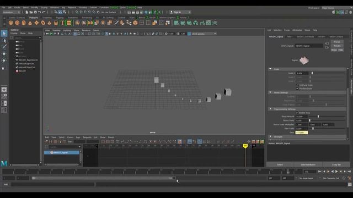Click the last Motion Graphics shelf icon
The image size is (353, 198).
[215, 23]
